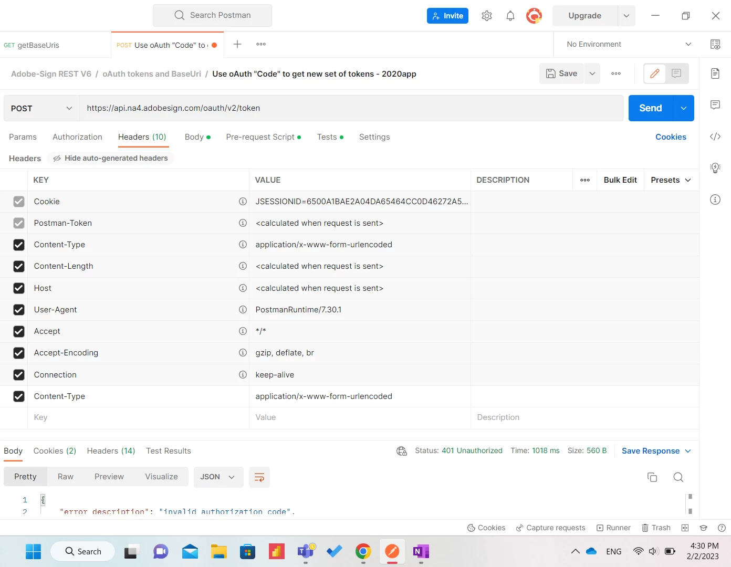Open the Pre-request Script tab

tap(264, 137)
